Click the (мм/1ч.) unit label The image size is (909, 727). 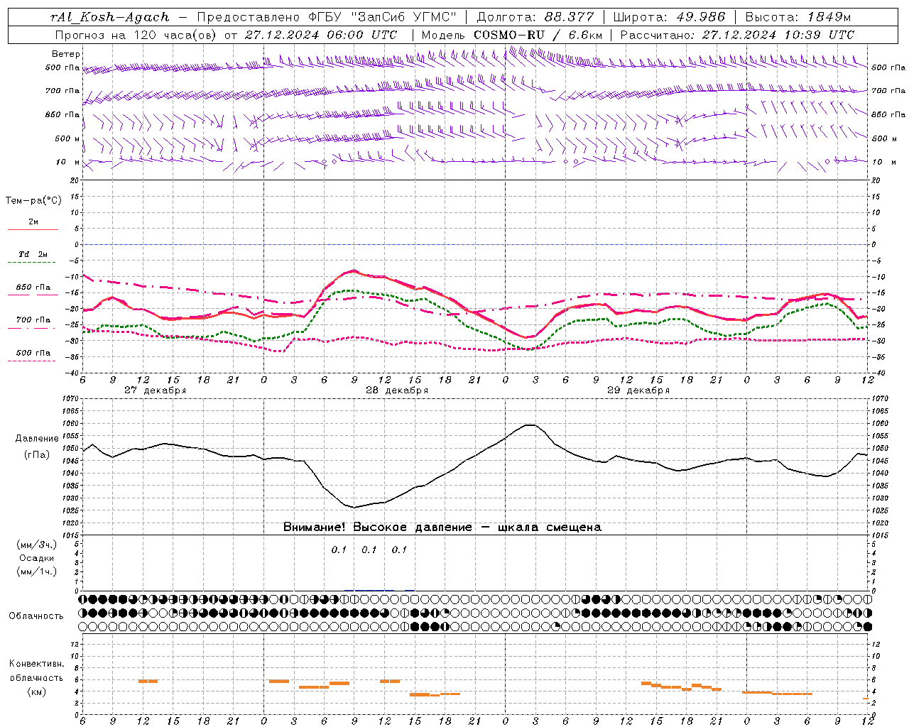(x=36, y=572)
